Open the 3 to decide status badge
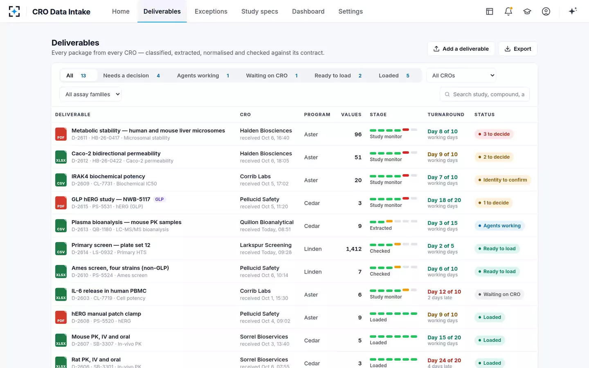Viewport: 589px width, 368px height. [x=494, y=134]
